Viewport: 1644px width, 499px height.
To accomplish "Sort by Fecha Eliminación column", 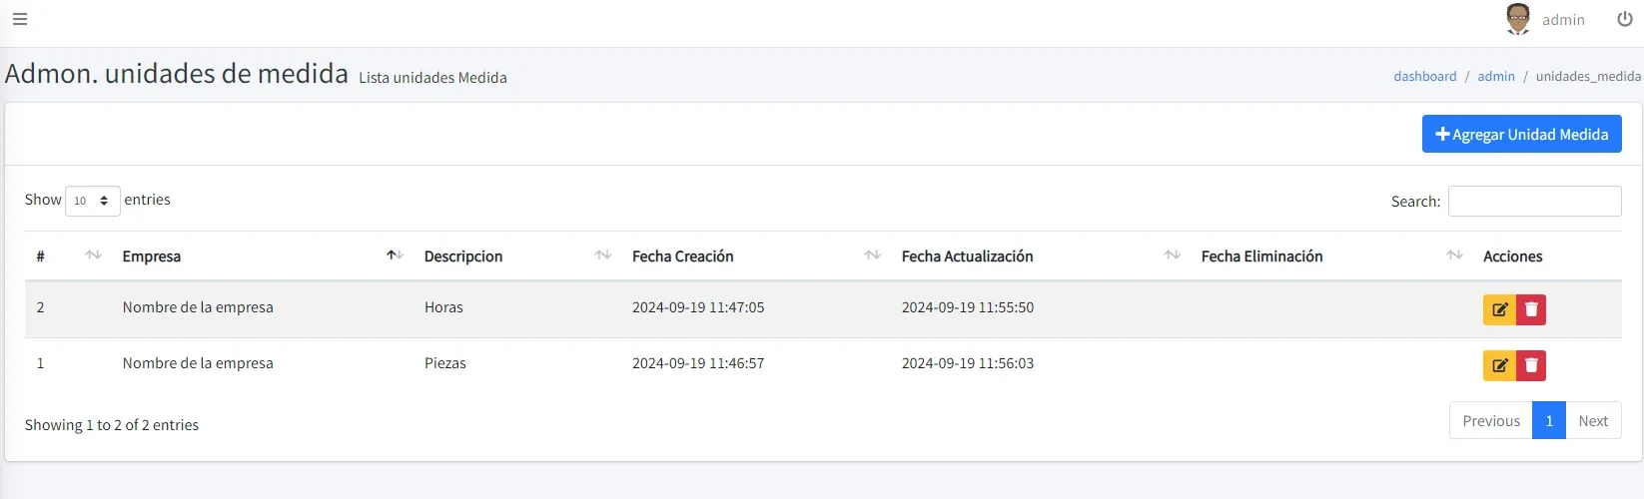I will [x=1330, y=256].
